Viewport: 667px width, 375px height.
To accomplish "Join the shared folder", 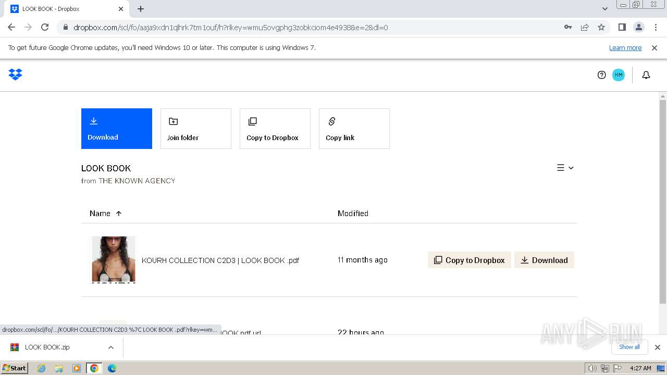I will point(196,129).
